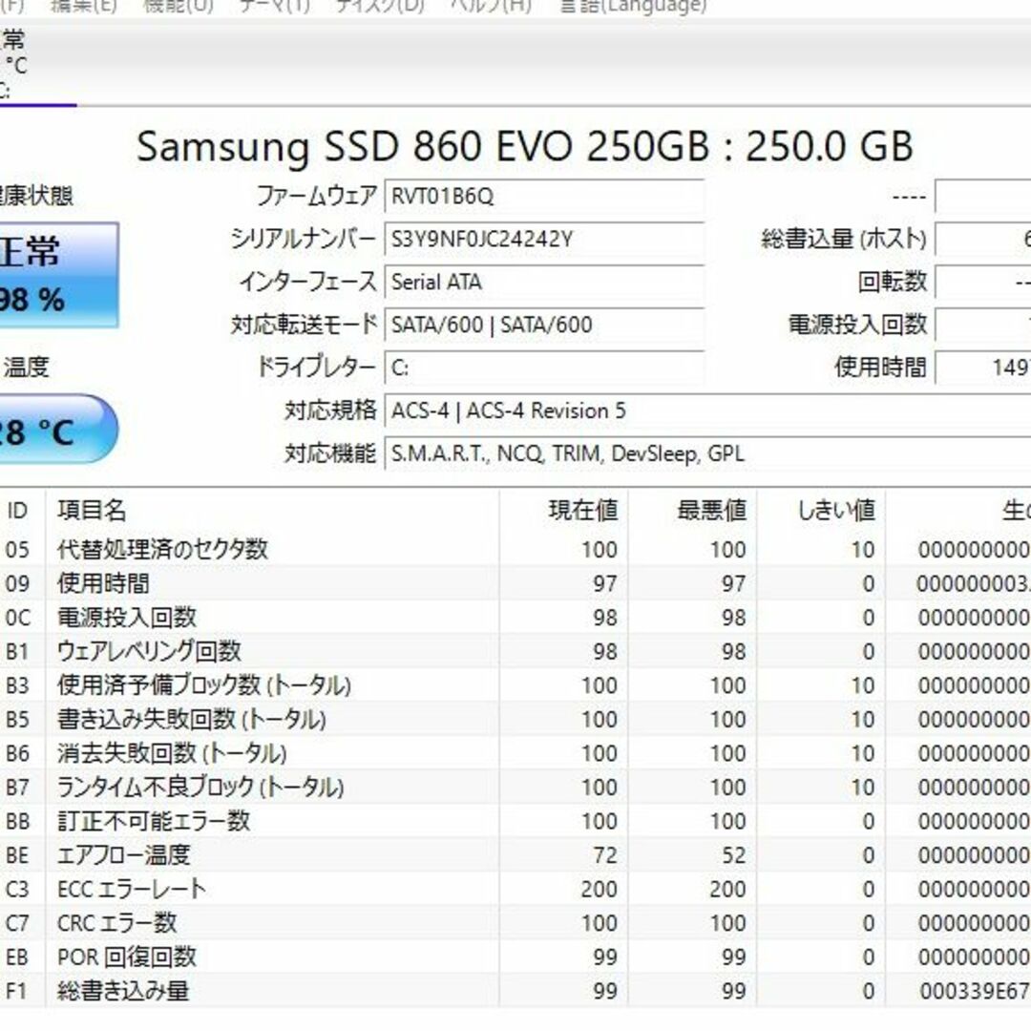Viewport: 1031px width, 1031px height.
Task: Open the ディスク(D) menu
Action: pyautogui.click(x=379, y=7)
